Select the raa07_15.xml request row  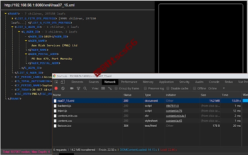pos(150,101)
